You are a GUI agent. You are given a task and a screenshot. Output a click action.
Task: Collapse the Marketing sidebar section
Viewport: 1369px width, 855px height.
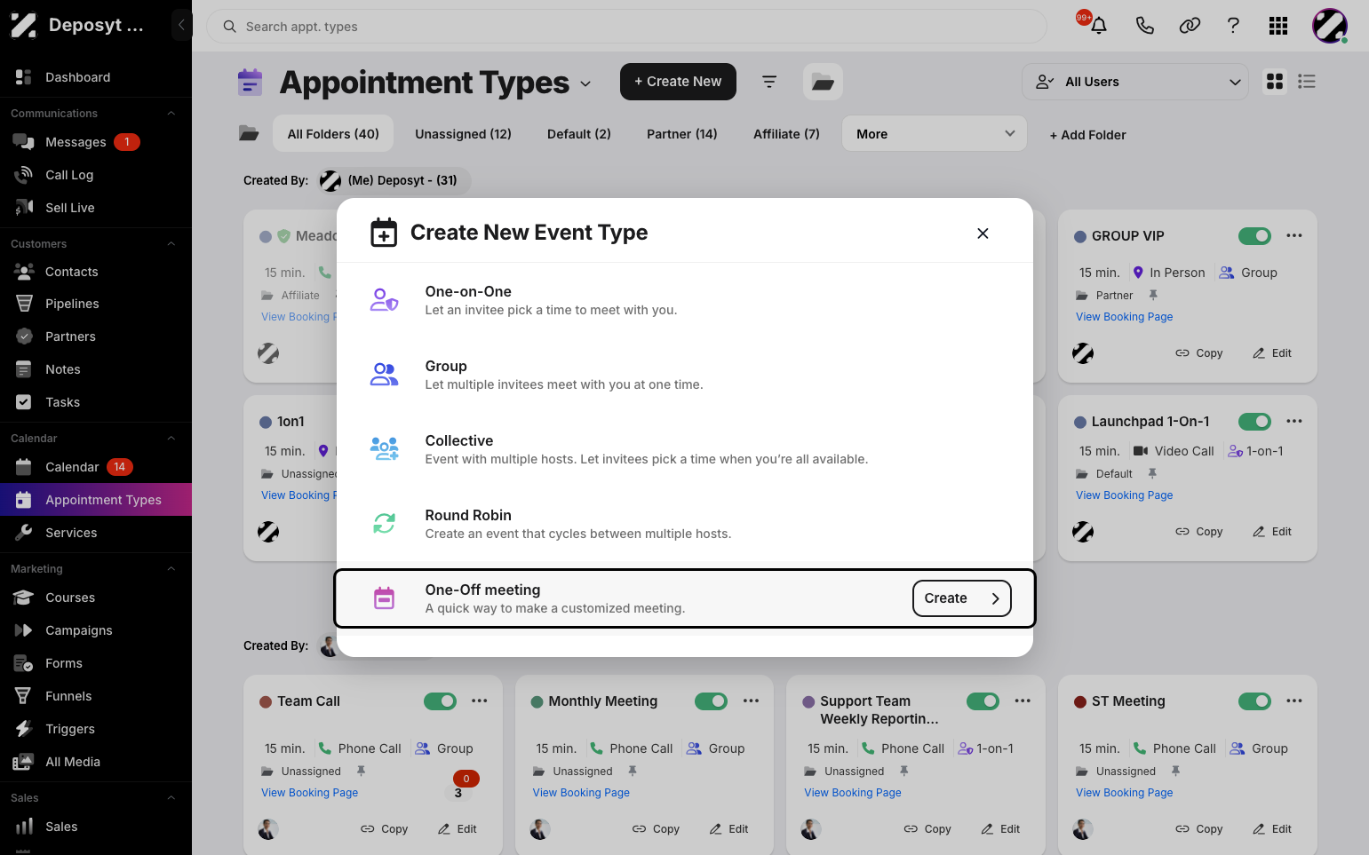pyautogui.click(x=171, y=569)
